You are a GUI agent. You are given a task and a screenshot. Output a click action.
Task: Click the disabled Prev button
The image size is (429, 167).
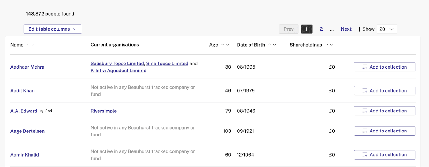point(289,29)
